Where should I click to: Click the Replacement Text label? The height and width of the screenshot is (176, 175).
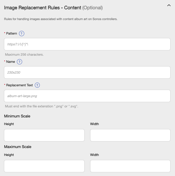click(x=20, y=85)
